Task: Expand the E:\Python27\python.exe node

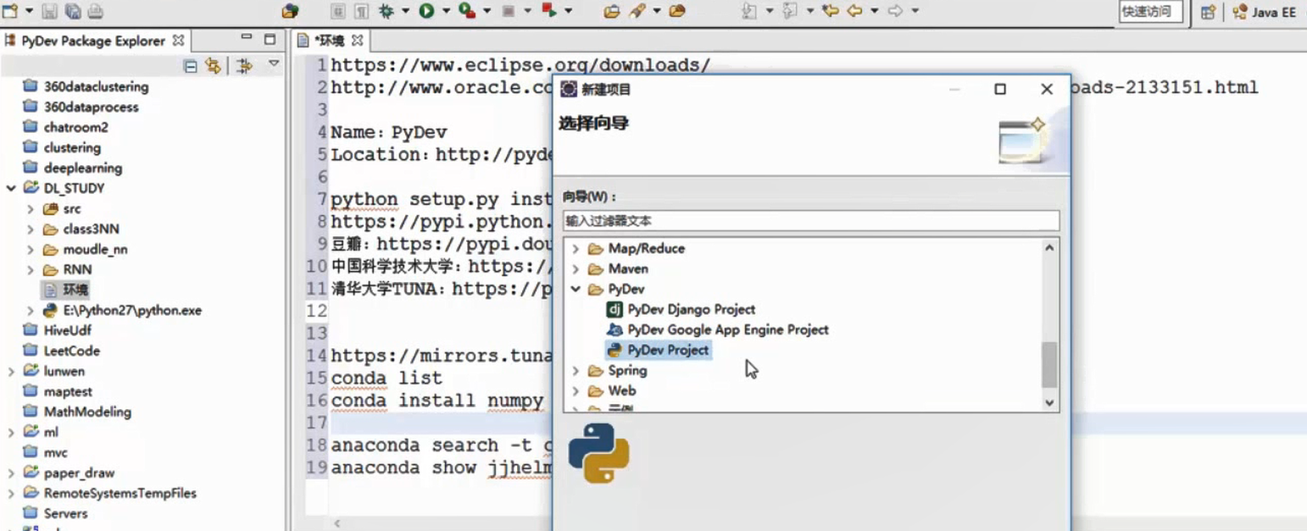Action: coord(31,311)
